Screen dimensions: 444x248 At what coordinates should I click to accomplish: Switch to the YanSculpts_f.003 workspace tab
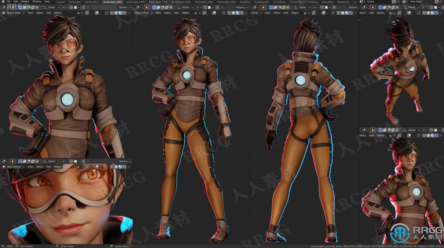(x=181, y=2)
